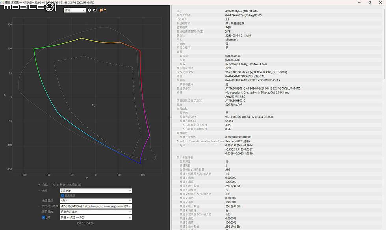Screen dimensions: 386x230
Task: Select the checksum 0xA439EBEF96A83CD9CB53901D8BDA56E2
Action: [252, 80]
